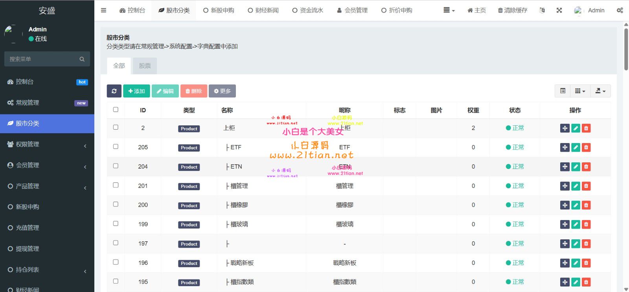The image size is (629, 292).
Task: Check the checkbox for row 200
Action: [116, 204]
